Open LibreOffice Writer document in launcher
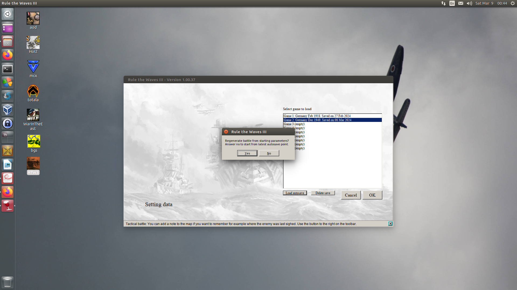The width and height of the screenshot is (517, 290). pyautogui.click(x=8, y=165)
